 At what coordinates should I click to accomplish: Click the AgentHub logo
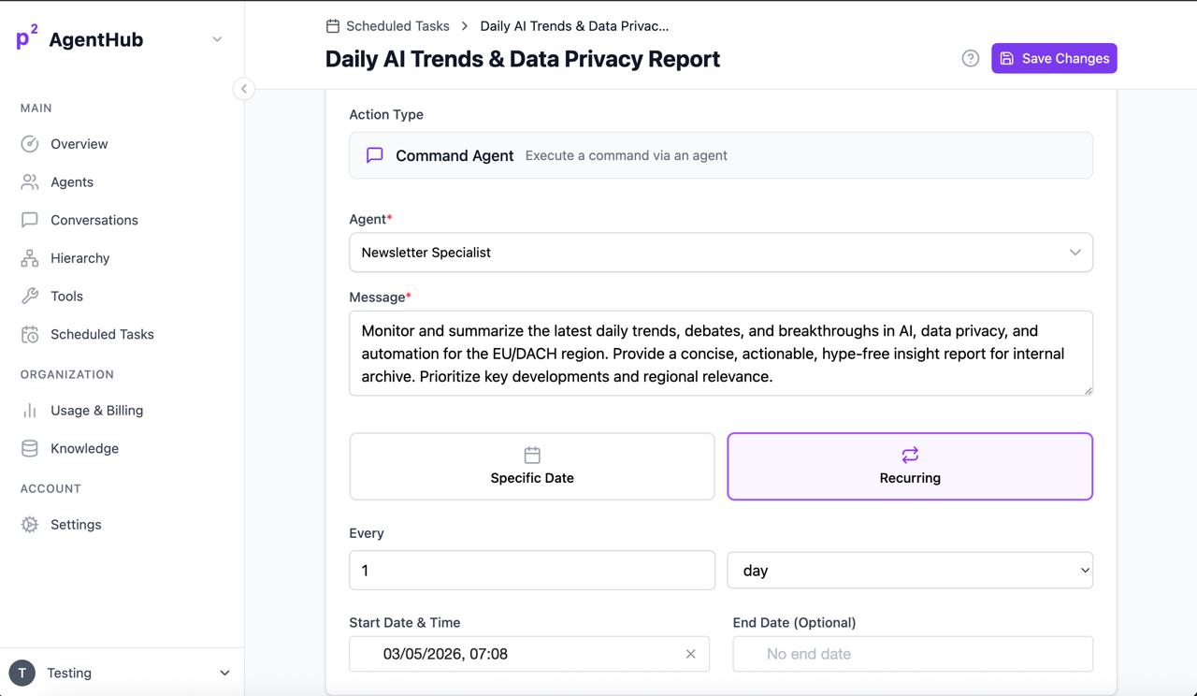25,38
